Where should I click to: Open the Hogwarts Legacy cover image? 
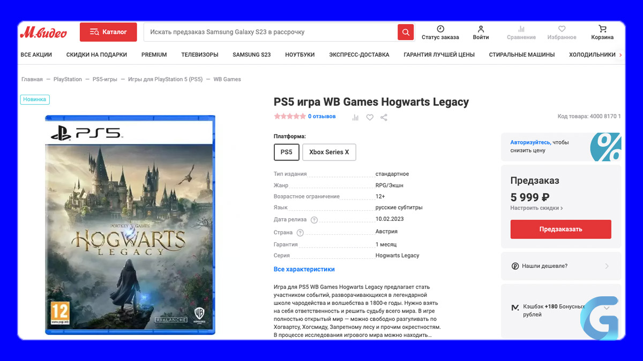tap(130, 225)
